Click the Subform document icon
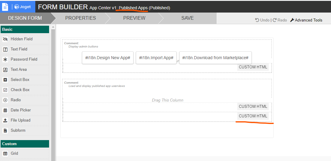This screenshot has width=331, height=161. [x=5, y=131]
